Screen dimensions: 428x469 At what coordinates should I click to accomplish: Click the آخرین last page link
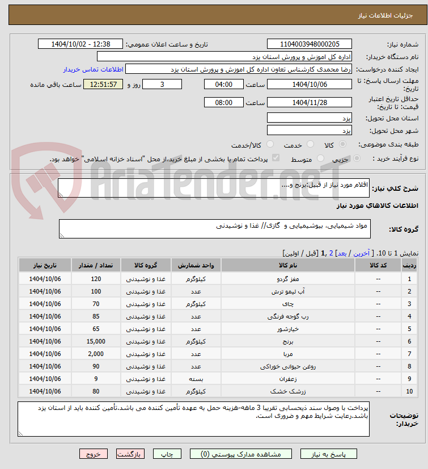[362, 253]
